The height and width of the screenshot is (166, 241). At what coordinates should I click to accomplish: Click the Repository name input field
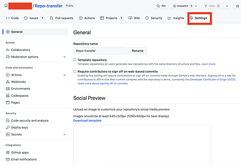point(100,51)
